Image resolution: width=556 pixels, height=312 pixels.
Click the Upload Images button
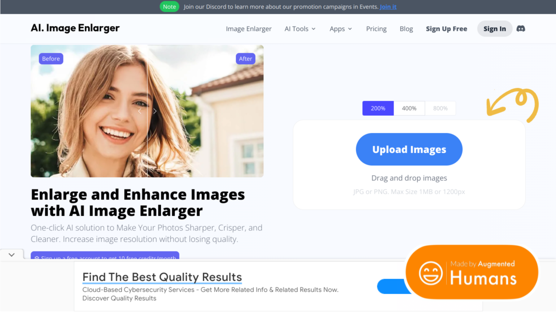tap(409, 149)
